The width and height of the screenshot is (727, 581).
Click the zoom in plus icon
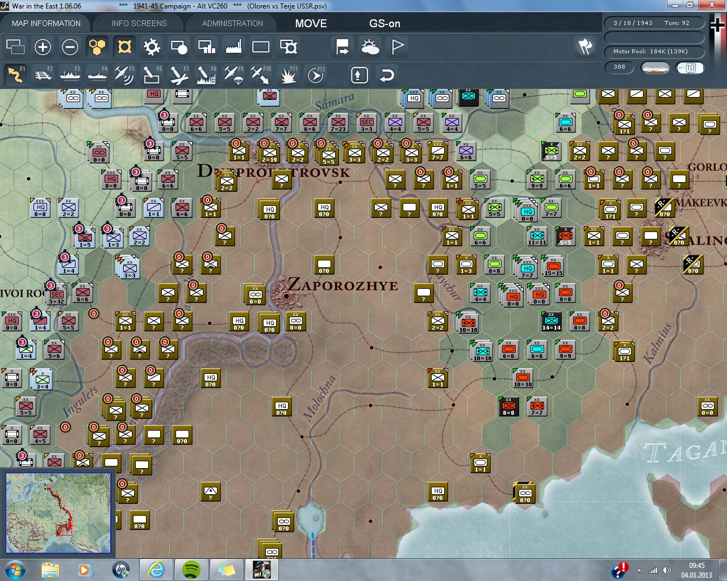click(43, 47)
